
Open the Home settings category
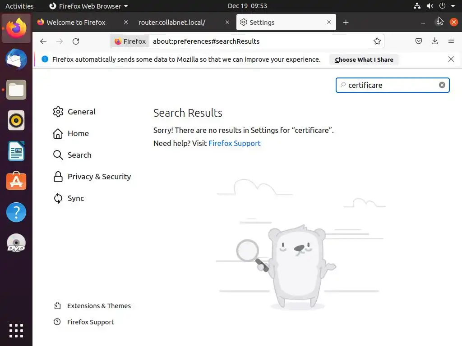click(x=71, y=133)
